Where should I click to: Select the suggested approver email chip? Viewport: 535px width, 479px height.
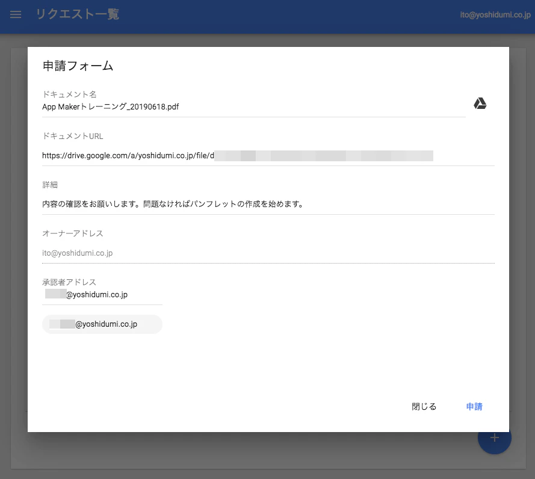pyautogui.click(x=102, y=324)
